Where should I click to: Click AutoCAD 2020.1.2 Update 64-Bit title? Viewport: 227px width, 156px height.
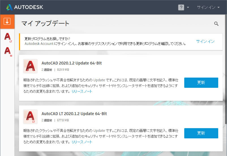tap(72, 63)
